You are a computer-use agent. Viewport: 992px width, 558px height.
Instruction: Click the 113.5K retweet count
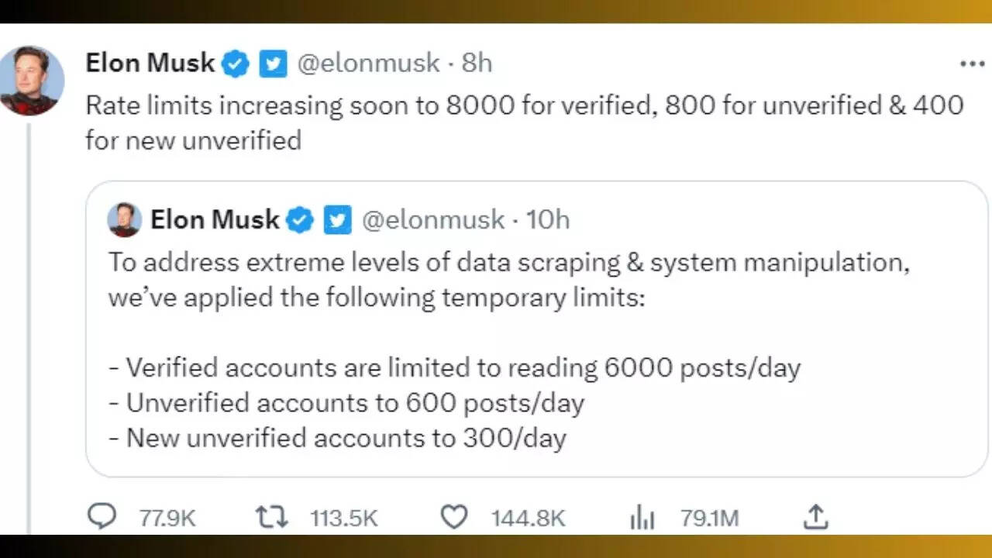click(x=344, y=518)
